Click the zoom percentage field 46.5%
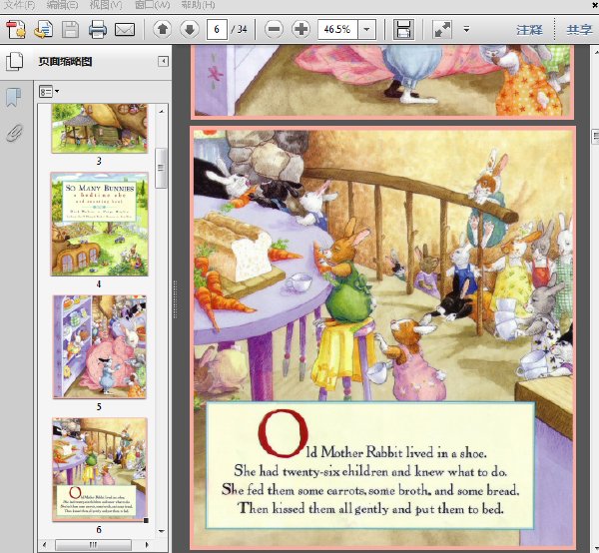 (x=337, y=29)
